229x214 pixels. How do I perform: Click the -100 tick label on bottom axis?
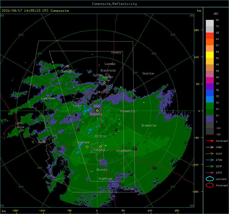(42, 210)
